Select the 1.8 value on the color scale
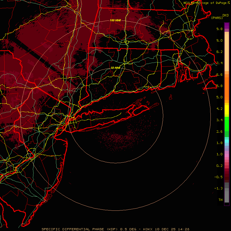The height and width of the screenshot is (231, 231). [x=219, y=143]
